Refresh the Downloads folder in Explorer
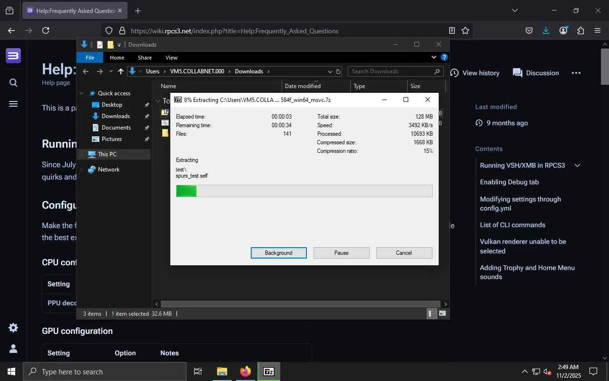This screenshot has height=381, width=609. pos(338,71)
